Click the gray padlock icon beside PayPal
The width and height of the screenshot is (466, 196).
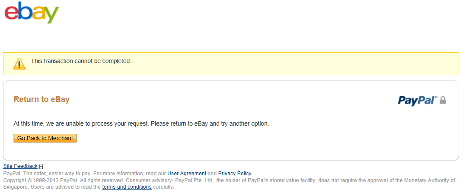click(x=443, y=100)
